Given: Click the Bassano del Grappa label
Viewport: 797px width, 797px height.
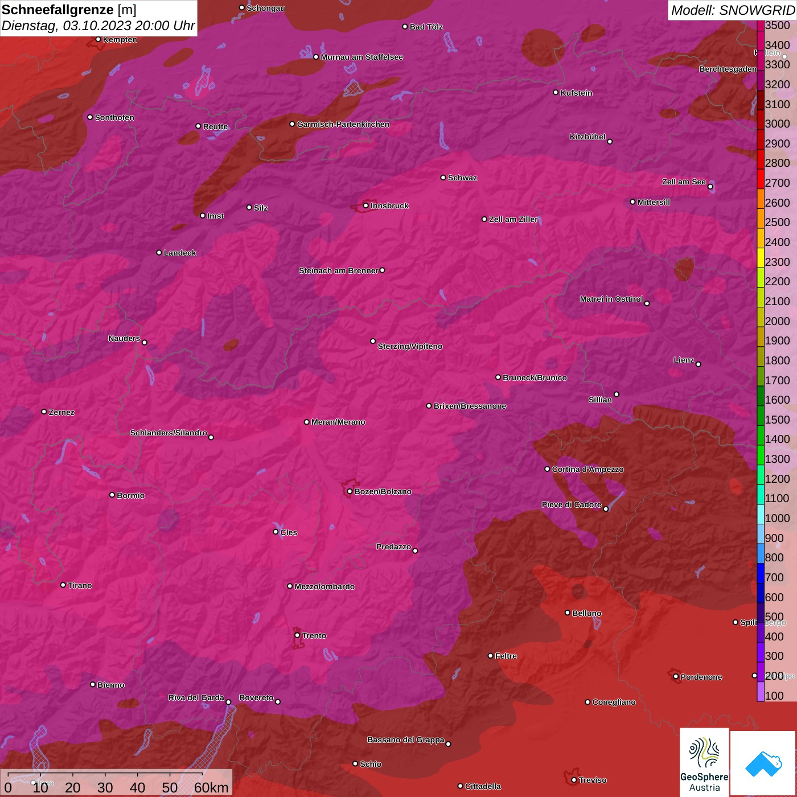Looking at the screenshot, I should pos(406,740).
